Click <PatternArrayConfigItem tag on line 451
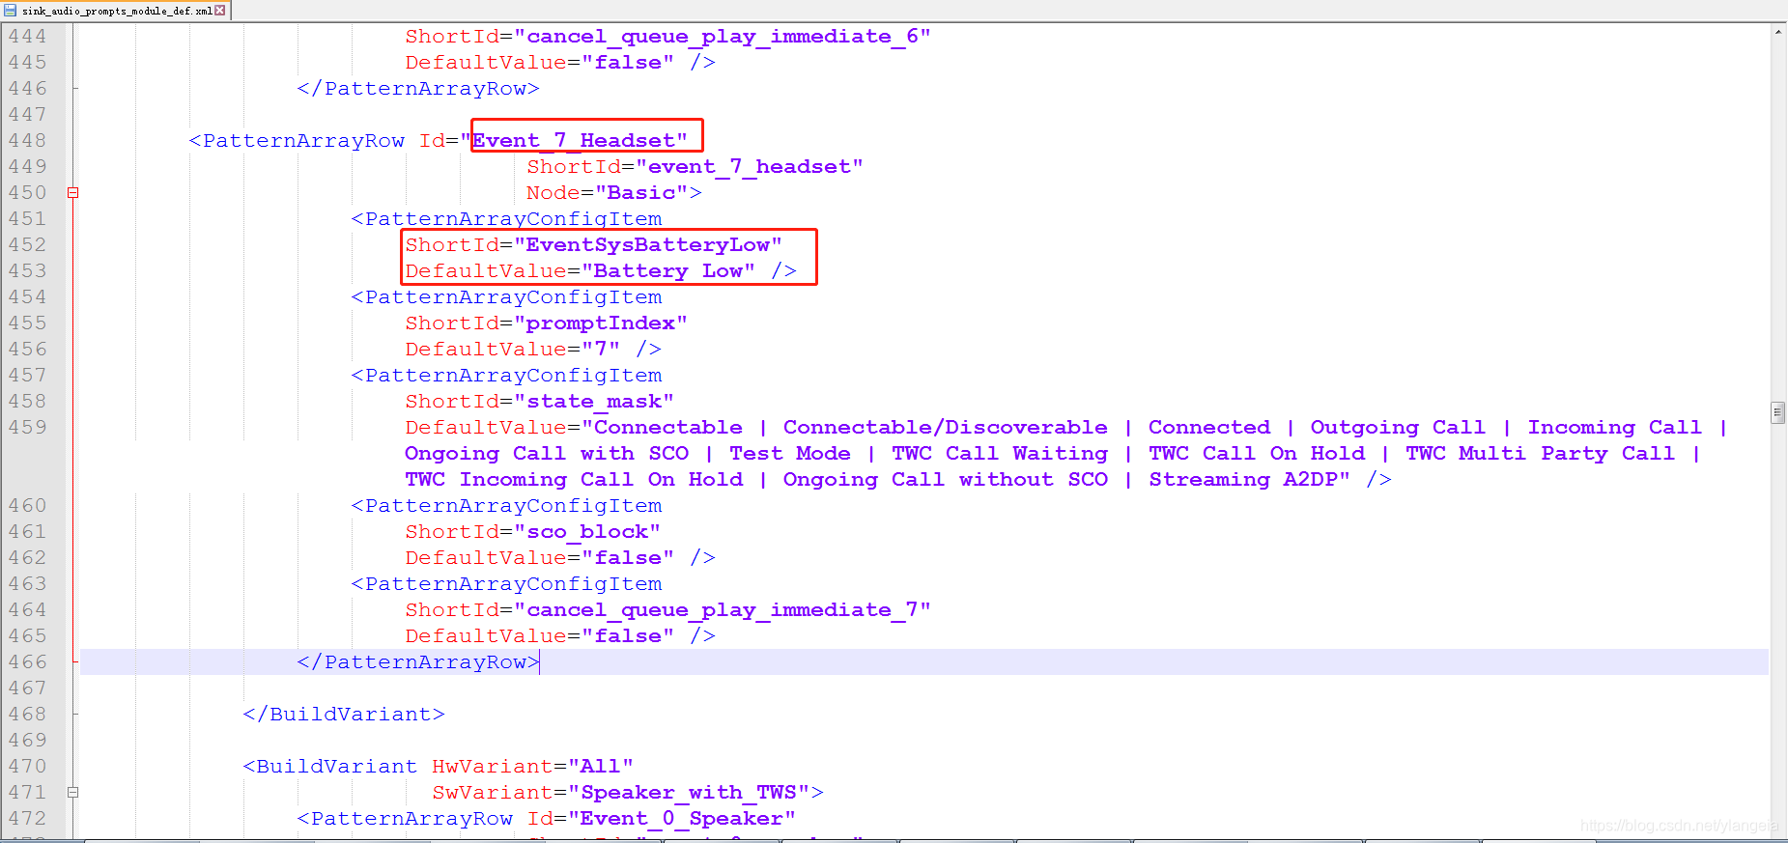Screen dimensions: 1788x843 (506, 219)
